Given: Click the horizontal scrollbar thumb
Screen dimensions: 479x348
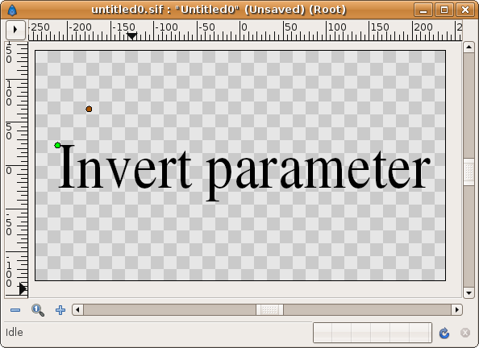Looking at the screenshot, I should pyautogui.click(x=269, y=310).
